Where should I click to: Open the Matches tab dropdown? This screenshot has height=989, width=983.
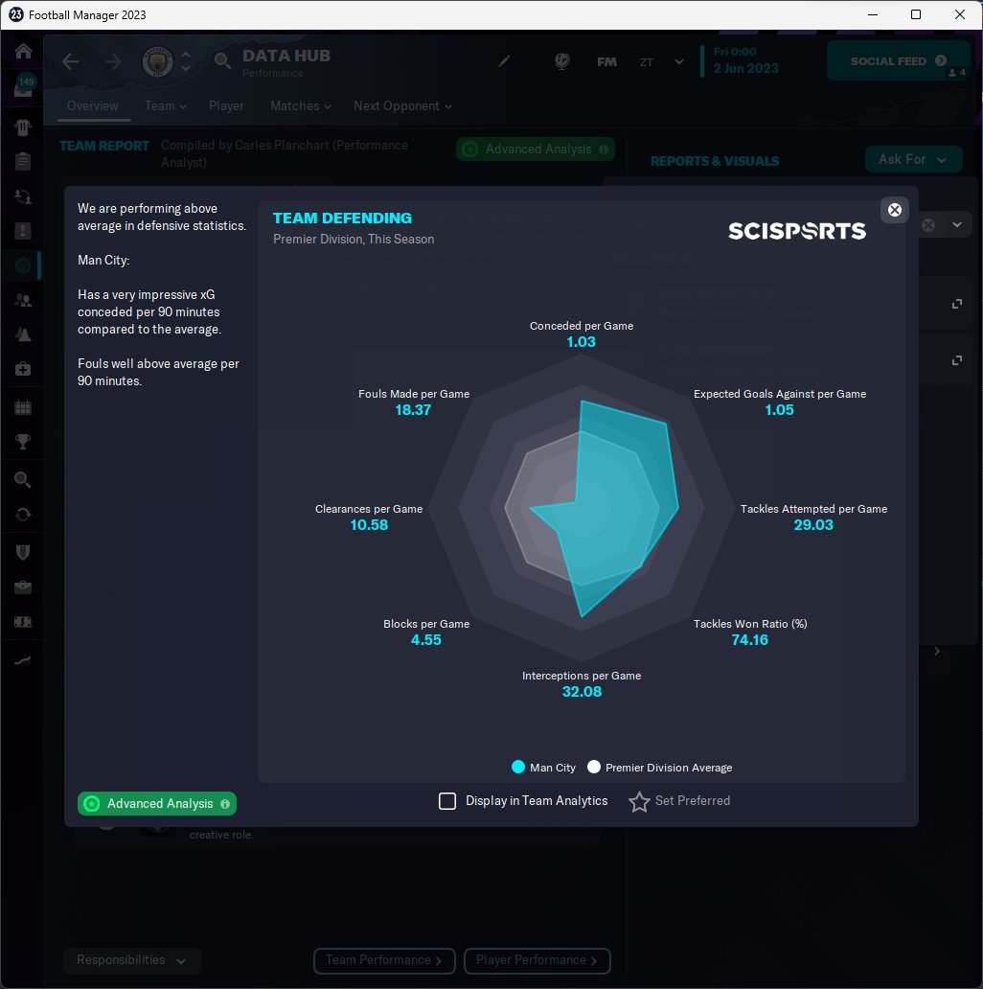pyautogui.click(x=300, y=106)
